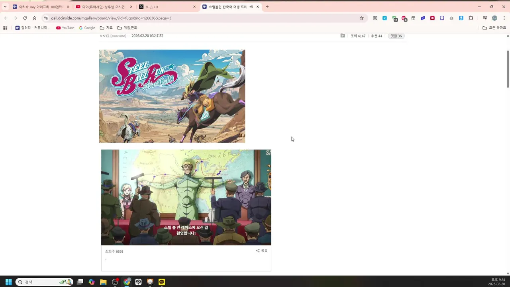Open the 게임,만화 bookmark folder
The width and height of the screenshot is (510, 287).
click(x=127, y=28)
